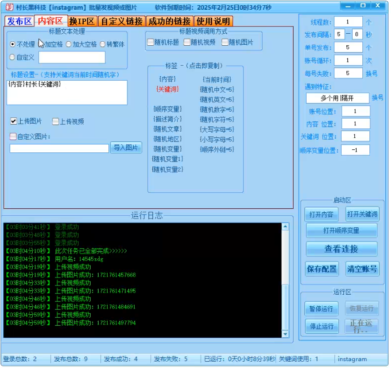Click the 自定义 title text input box
The width and height of the screenshot is (391, 368).
point(72,57)
